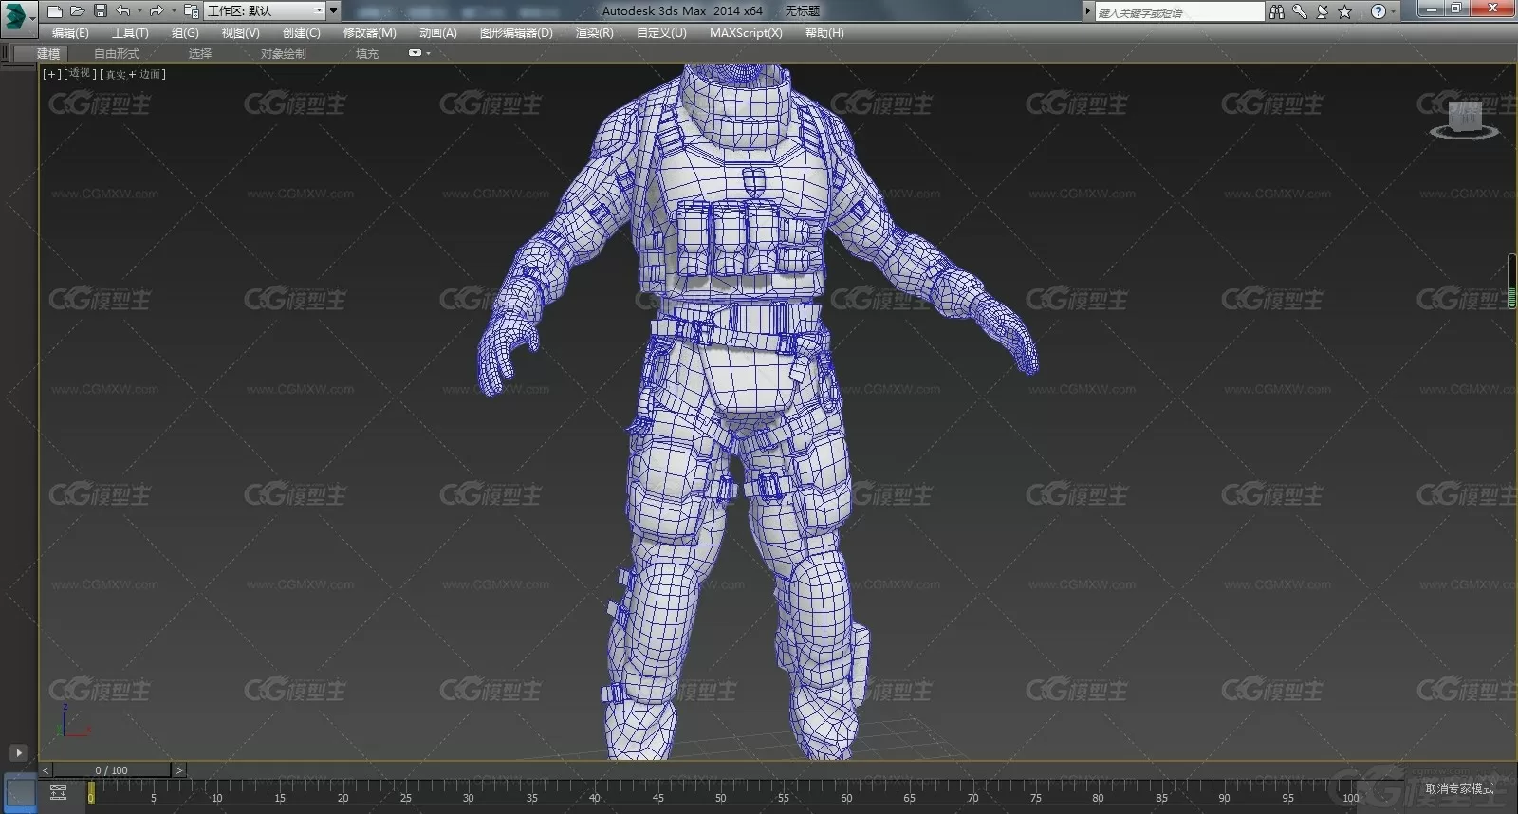Screen dimensions: 1518x814
Task: Switch to the 自由形式 ribbon tab
Action: pyautogui.click(x=117, y=54)
